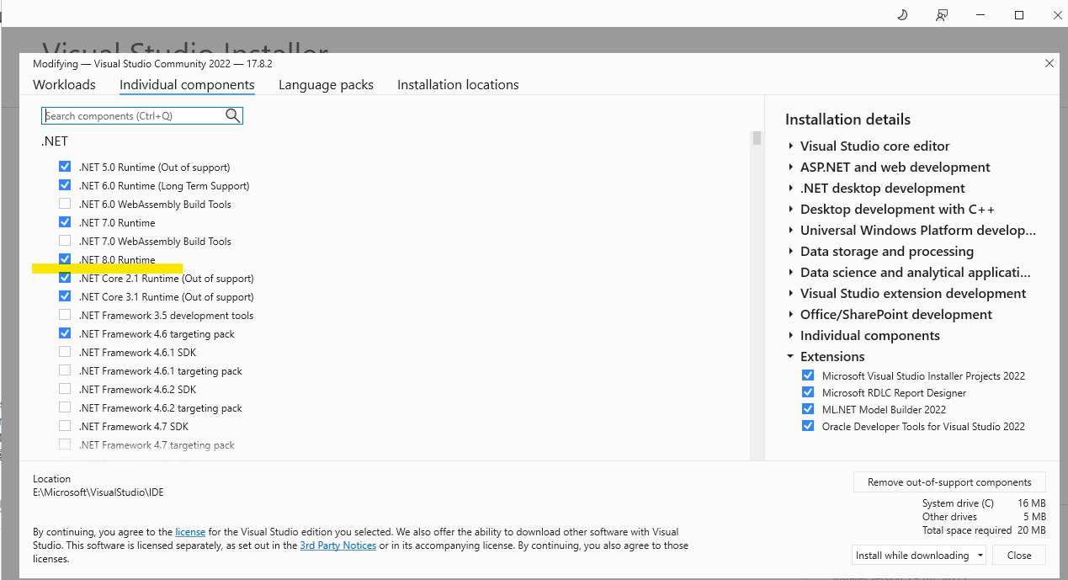Uncheck ML.NET Model Builder 2022
Viewport: 1068px width, 580px height.
coord(808,409)
